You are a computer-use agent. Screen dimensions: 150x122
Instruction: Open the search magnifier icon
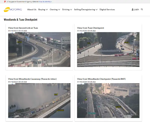[142, 9]
